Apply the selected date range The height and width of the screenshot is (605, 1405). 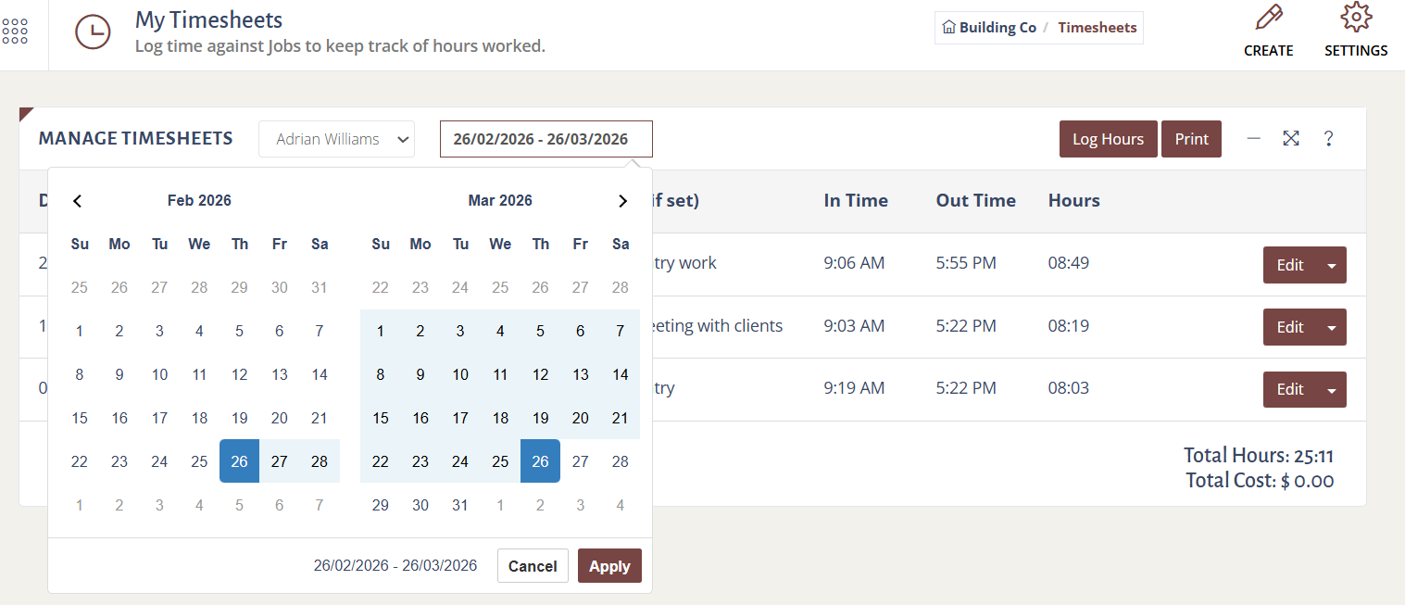point(609,566)
